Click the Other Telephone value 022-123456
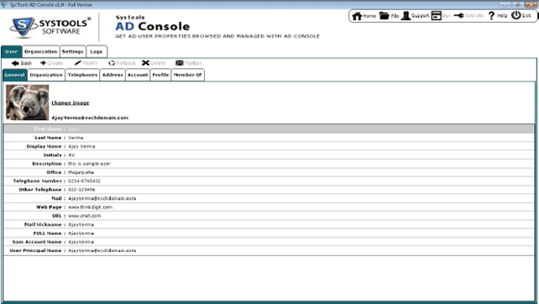Viewport: 539px width, 304px height. 81,190
